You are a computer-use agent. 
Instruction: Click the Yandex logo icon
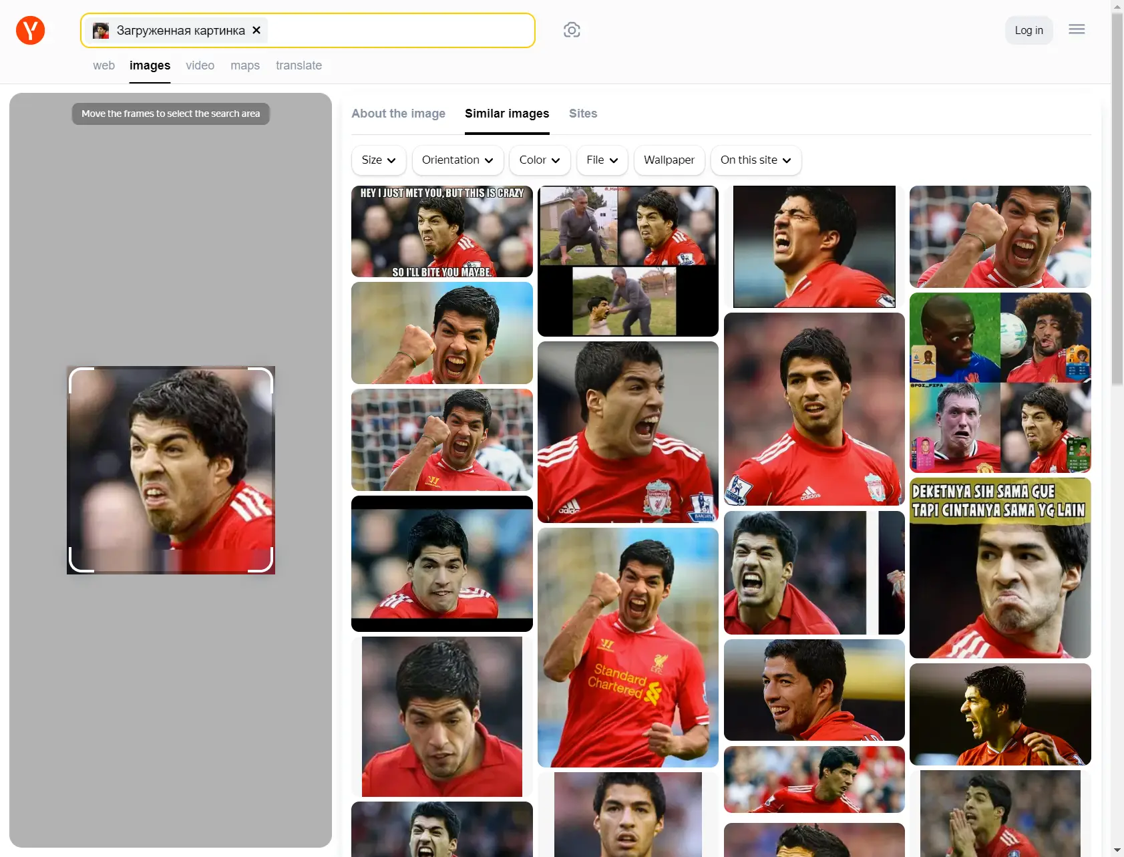(x=30, y=31)
